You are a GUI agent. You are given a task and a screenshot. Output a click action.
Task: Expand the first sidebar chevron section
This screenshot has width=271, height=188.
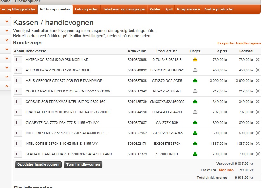coord(7,21)
